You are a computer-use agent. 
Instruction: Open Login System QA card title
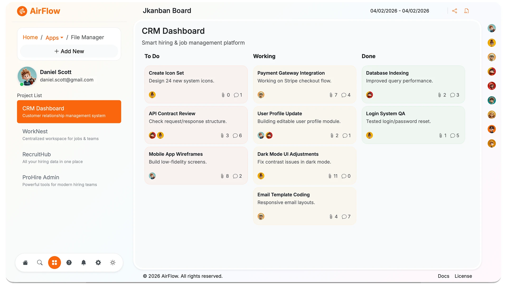tap(385, 113)
